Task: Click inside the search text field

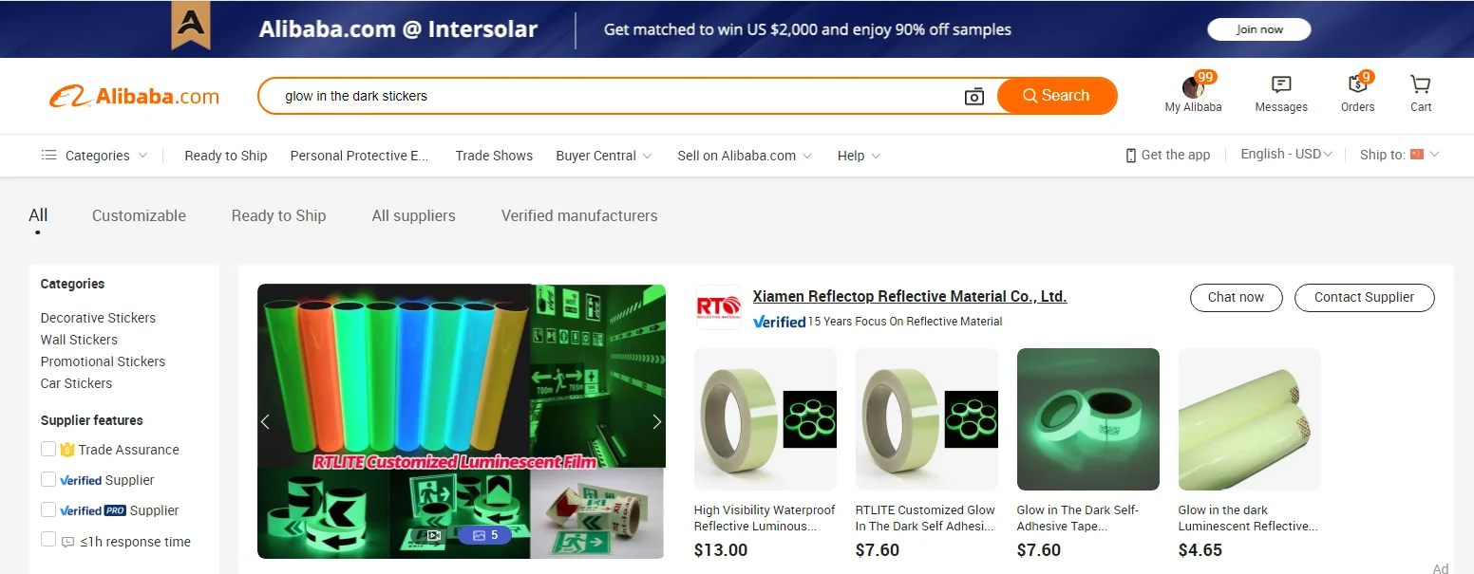Action: point(617,96)
